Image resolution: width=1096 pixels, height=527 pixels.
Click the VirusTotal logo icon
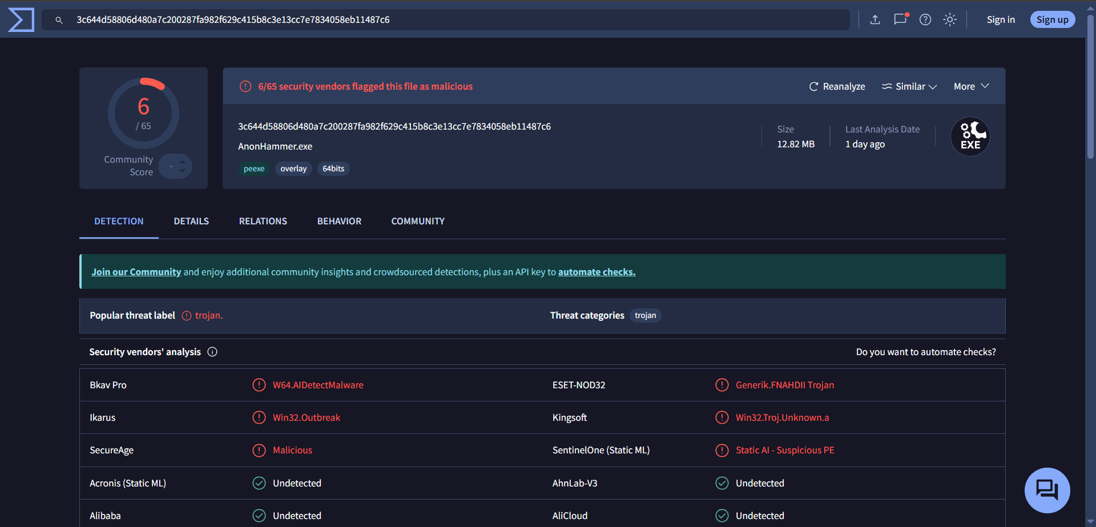pos(21,20)
